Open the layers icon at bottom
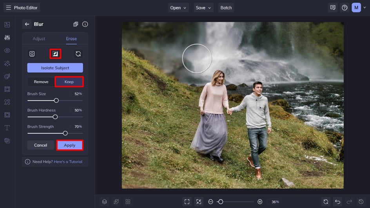Image resolution: width=370 pixels, height=208 pixels. click(x=105, y=202)
